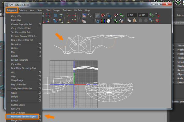Viewport: 184px width, 122px height.
Task: Click the RGB channels display icon
Action: (x=103, y=21)
